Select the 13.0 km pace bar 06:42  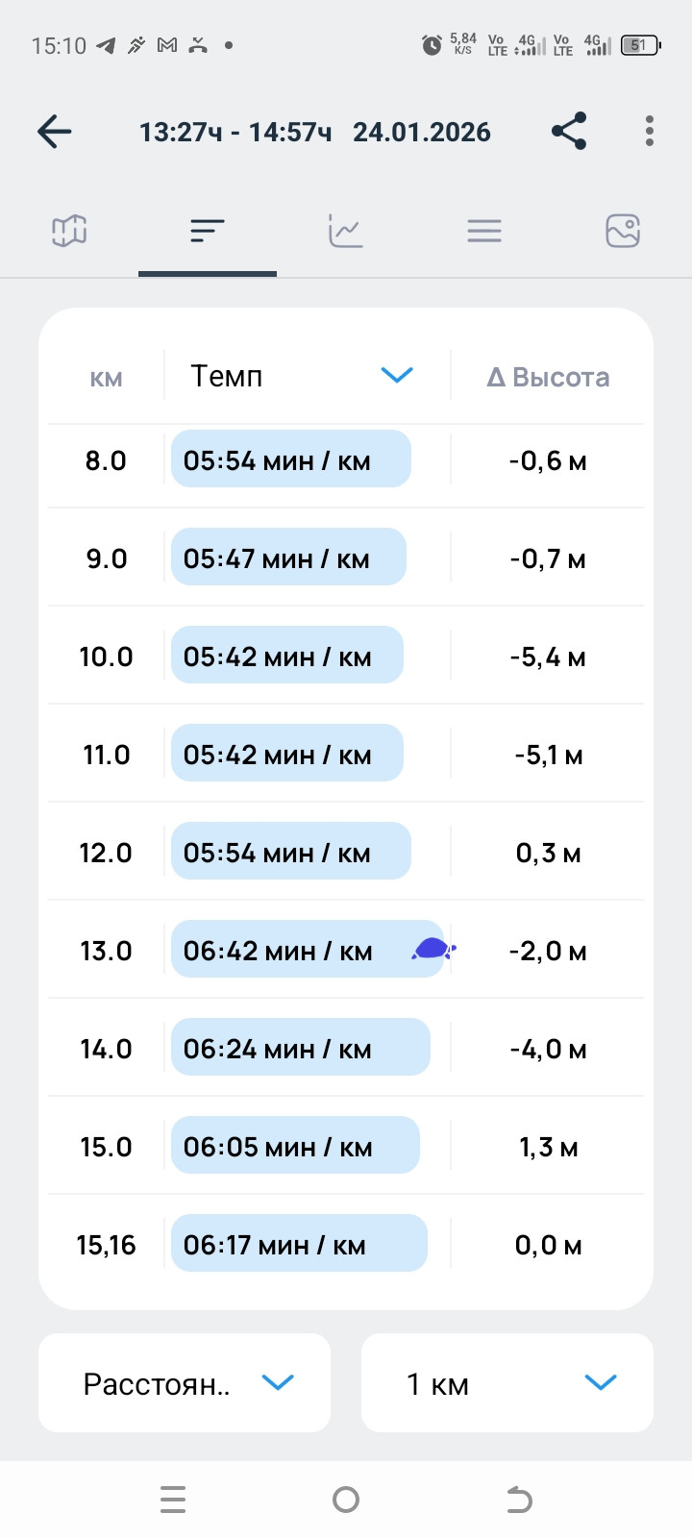click(307, 949)
